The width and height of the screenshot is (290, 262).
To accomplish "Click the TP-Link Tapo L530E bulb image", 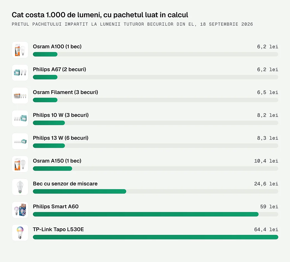I will (x=20, y=233).
